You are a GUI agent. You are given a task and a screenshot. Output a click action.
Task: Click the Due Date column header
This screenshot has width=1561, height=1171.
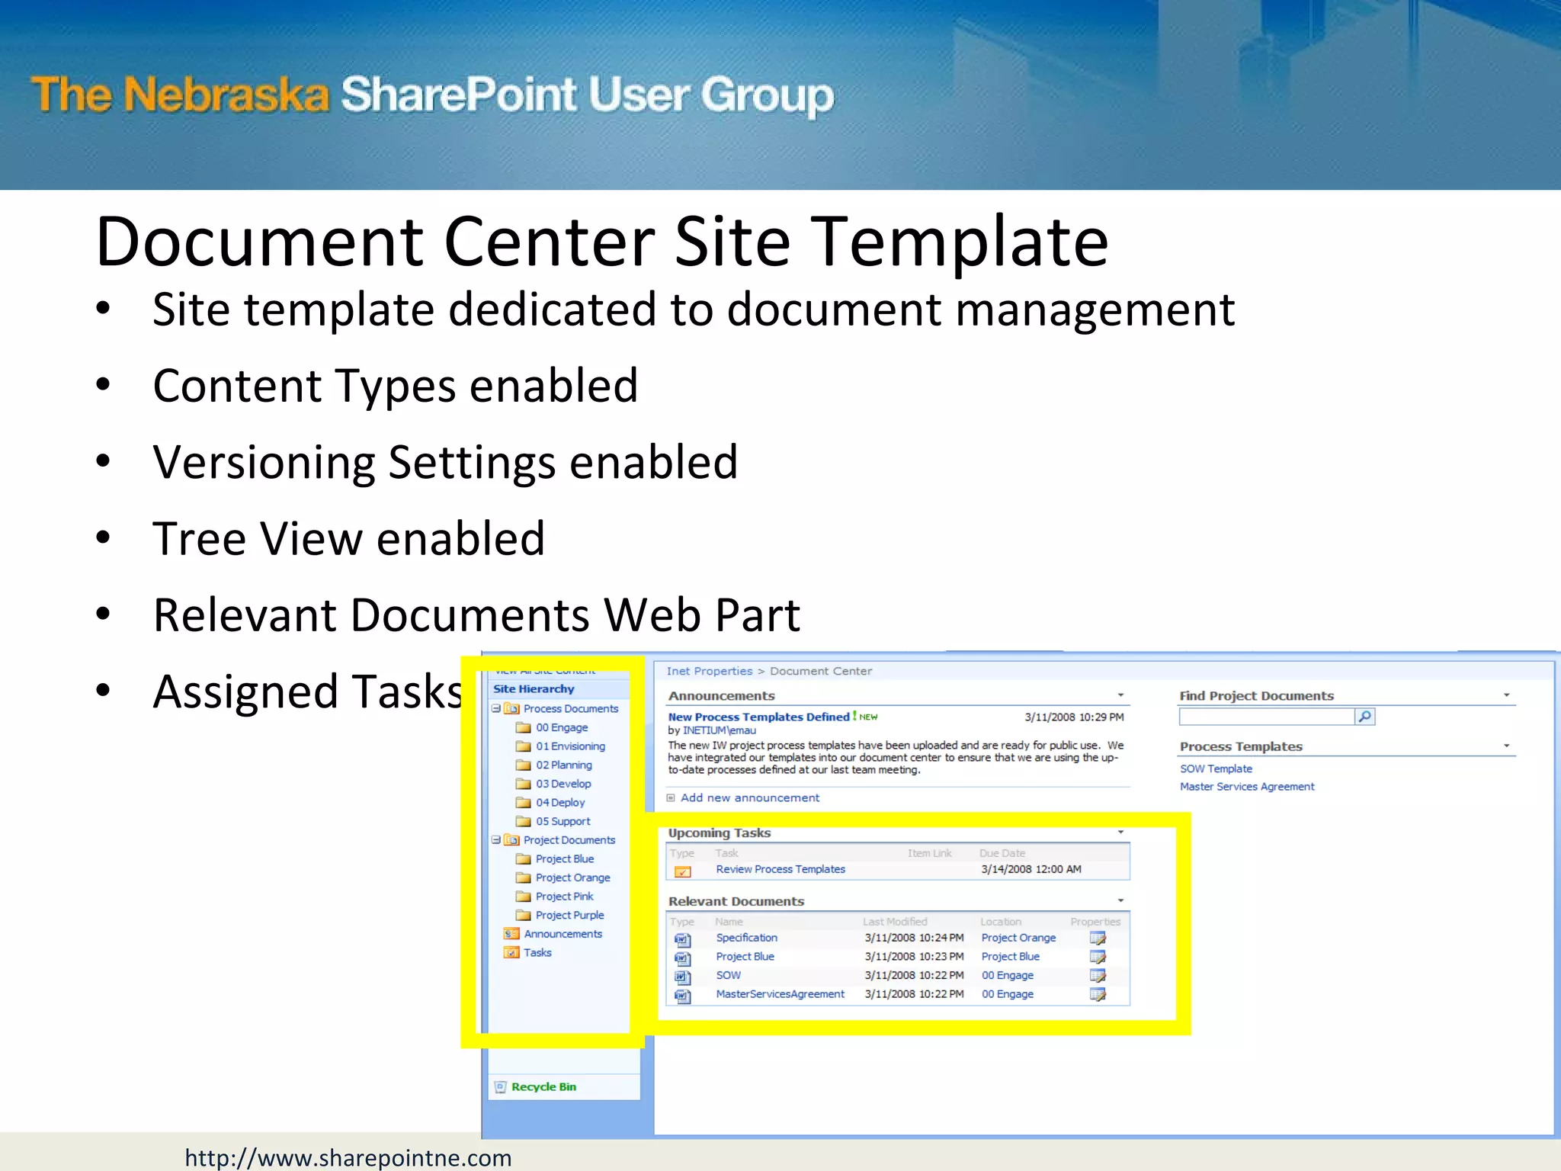pos(1002,853)
